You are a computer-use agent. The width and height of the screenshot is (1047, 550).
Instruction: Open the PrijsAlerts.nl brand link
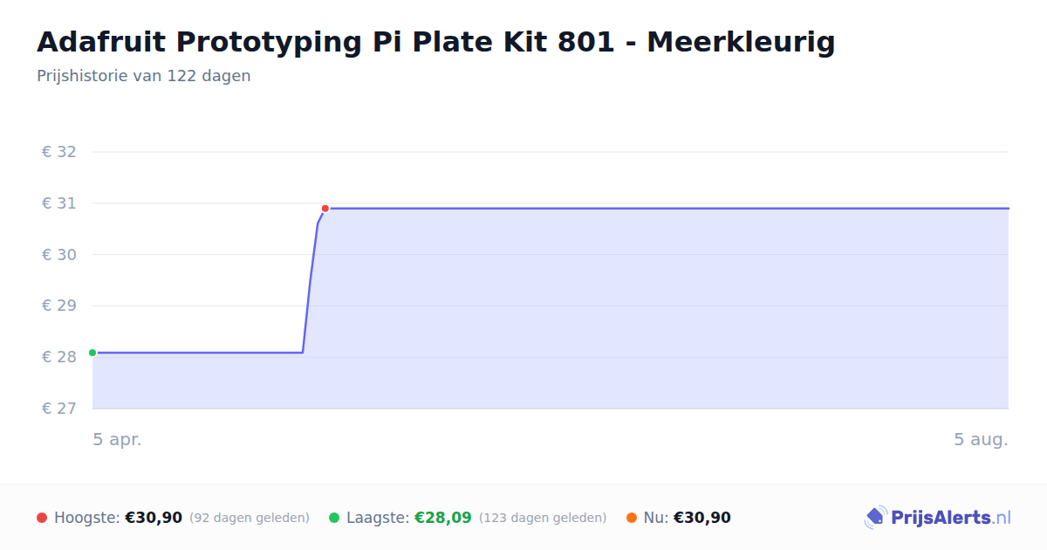[x=938, y=518]
